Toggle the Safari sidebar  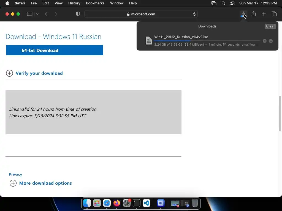click(29, 14)
